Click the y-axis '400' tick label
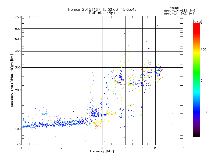This screenshot has height=161, width=215. [18, 51]
